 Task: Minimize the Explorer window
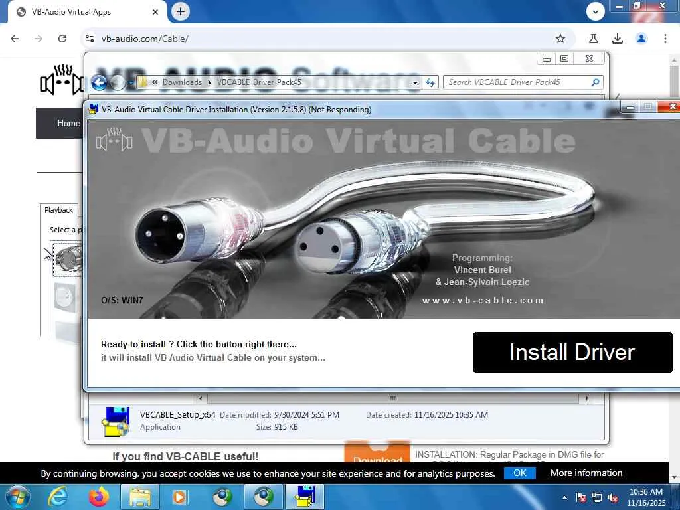click(x=547, y=59)
